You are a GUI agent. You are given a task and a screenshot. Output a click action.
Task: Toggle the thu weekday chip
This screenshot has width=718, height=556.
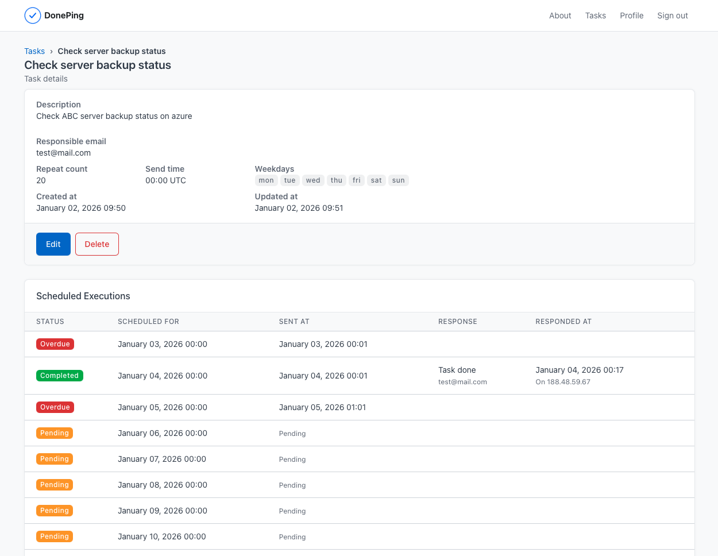(337, 180)
